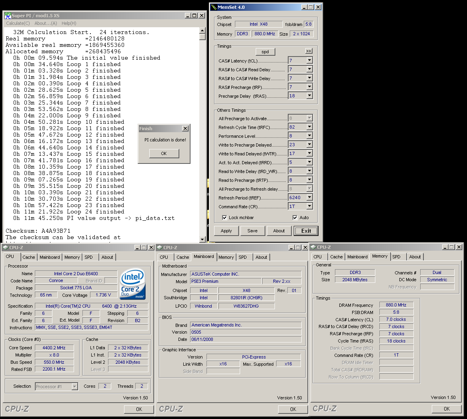Switch to Memory tab in middle CPU-Z window

click(x=226, y=257)
